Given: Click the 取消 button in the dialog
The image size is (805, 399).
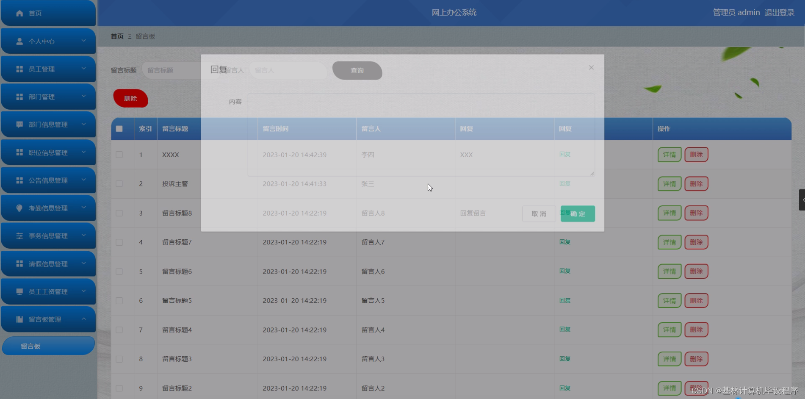Looking at the screenshot, I should click(x=538, y=213).
